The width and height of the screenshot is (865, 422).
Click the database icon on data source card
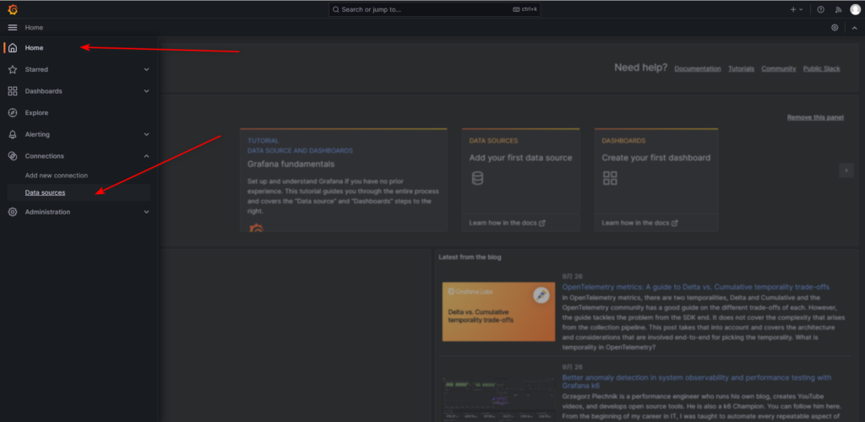(x=477, y=178)
